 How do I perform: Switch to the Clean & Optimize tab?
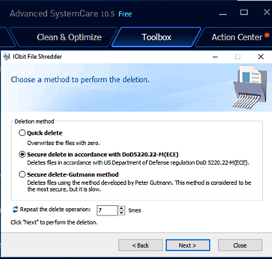(69, 37)
